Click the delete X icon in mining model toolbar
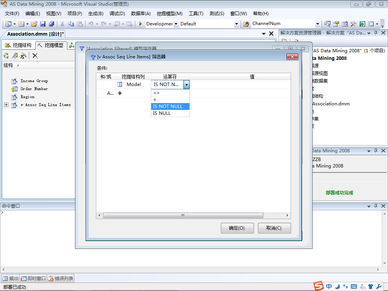 pyautogui.click(x=35, y=56)
